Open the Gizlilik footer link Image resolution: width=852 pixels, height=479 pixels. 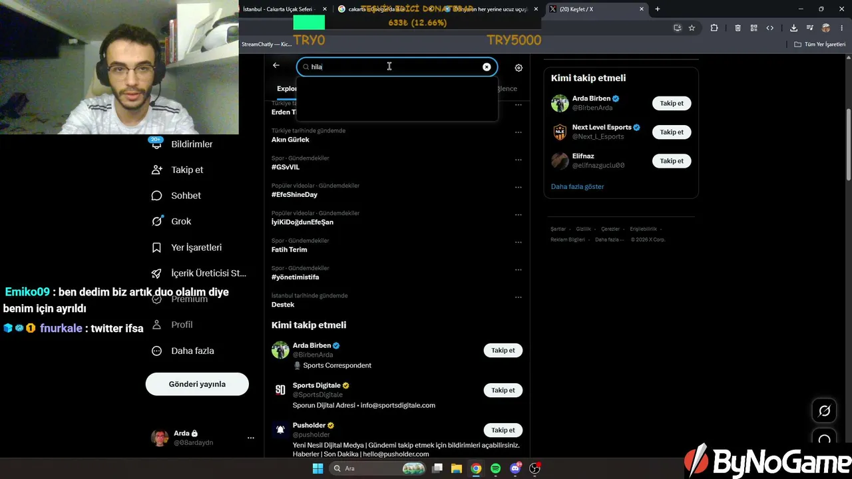pos(584,229)
